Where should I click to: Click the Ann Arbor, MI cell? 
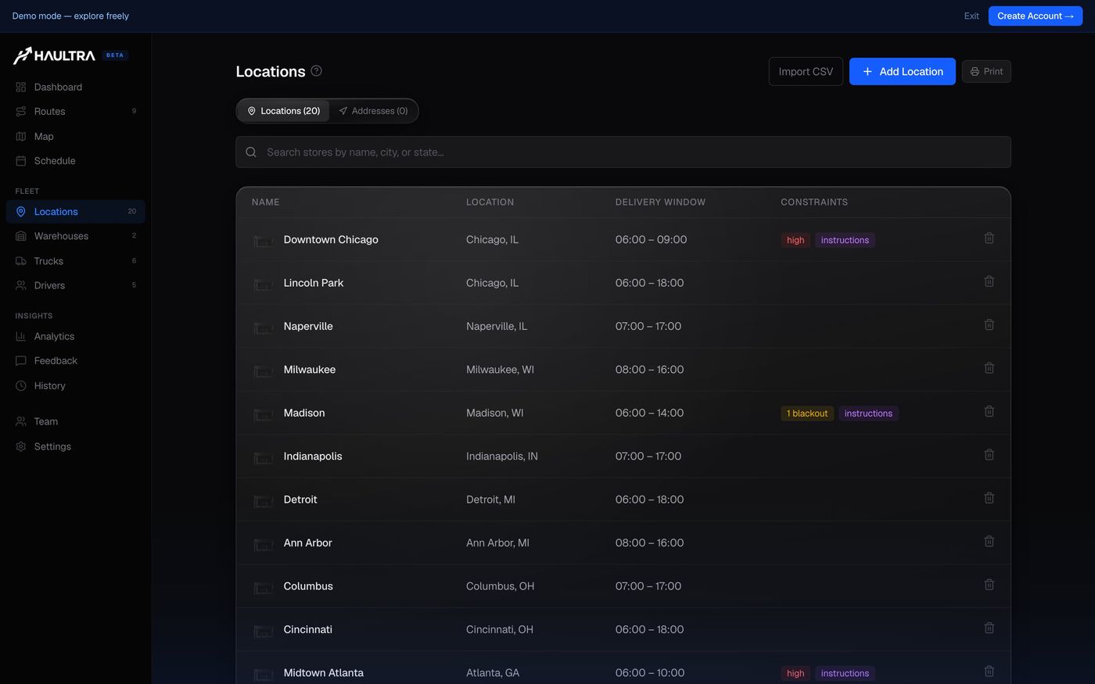coord(497,543)
